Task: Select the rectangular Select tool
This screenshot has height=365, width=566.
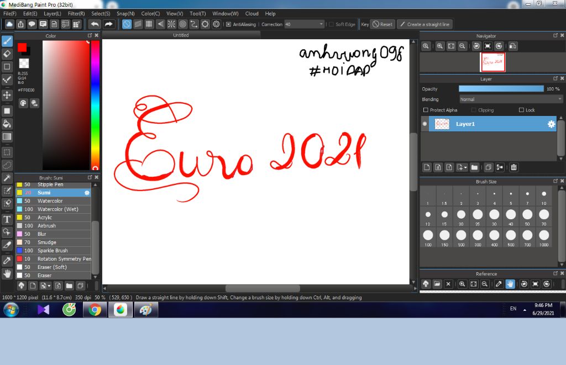Action: point(7,152)
